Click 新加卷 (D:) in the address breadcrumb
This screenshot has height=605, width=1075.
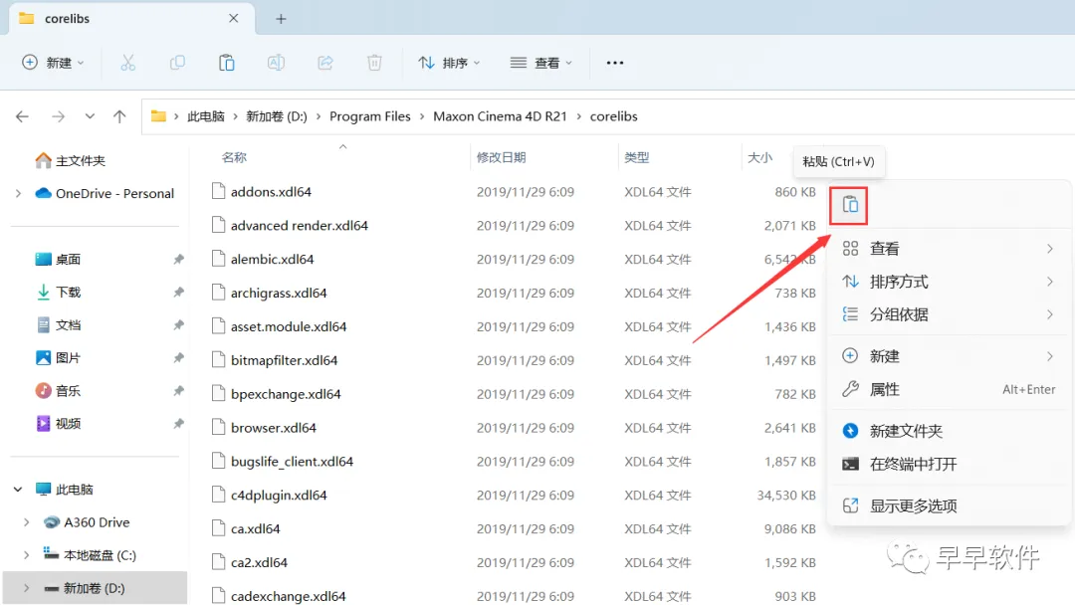pyautogui.click(x=277, y=116)
